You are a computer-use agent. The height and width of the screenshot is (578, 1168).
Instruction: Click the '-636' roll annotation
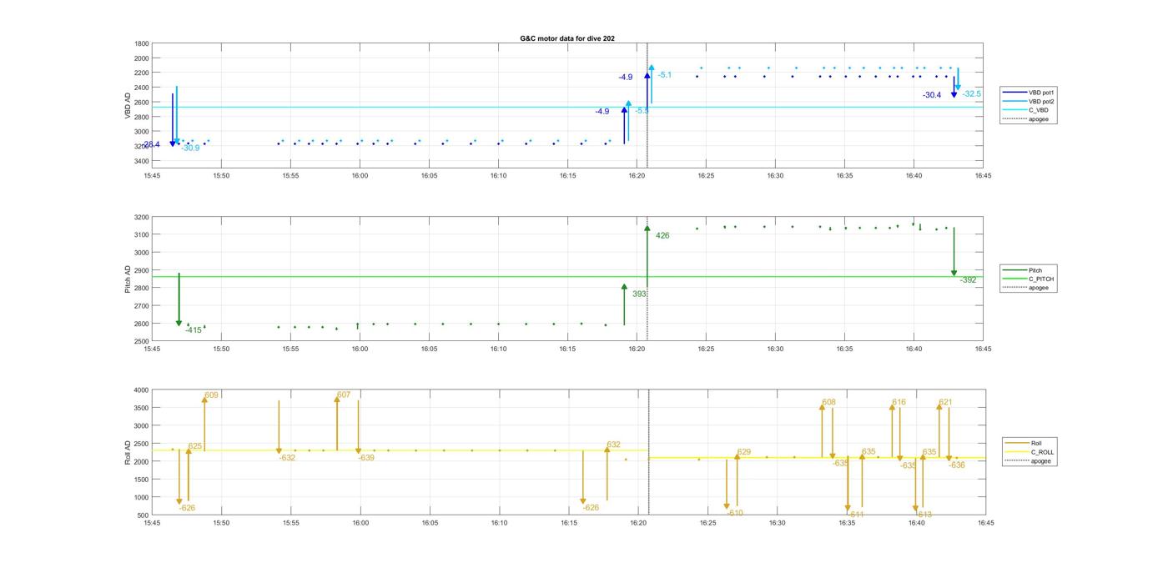click(956, 465)
